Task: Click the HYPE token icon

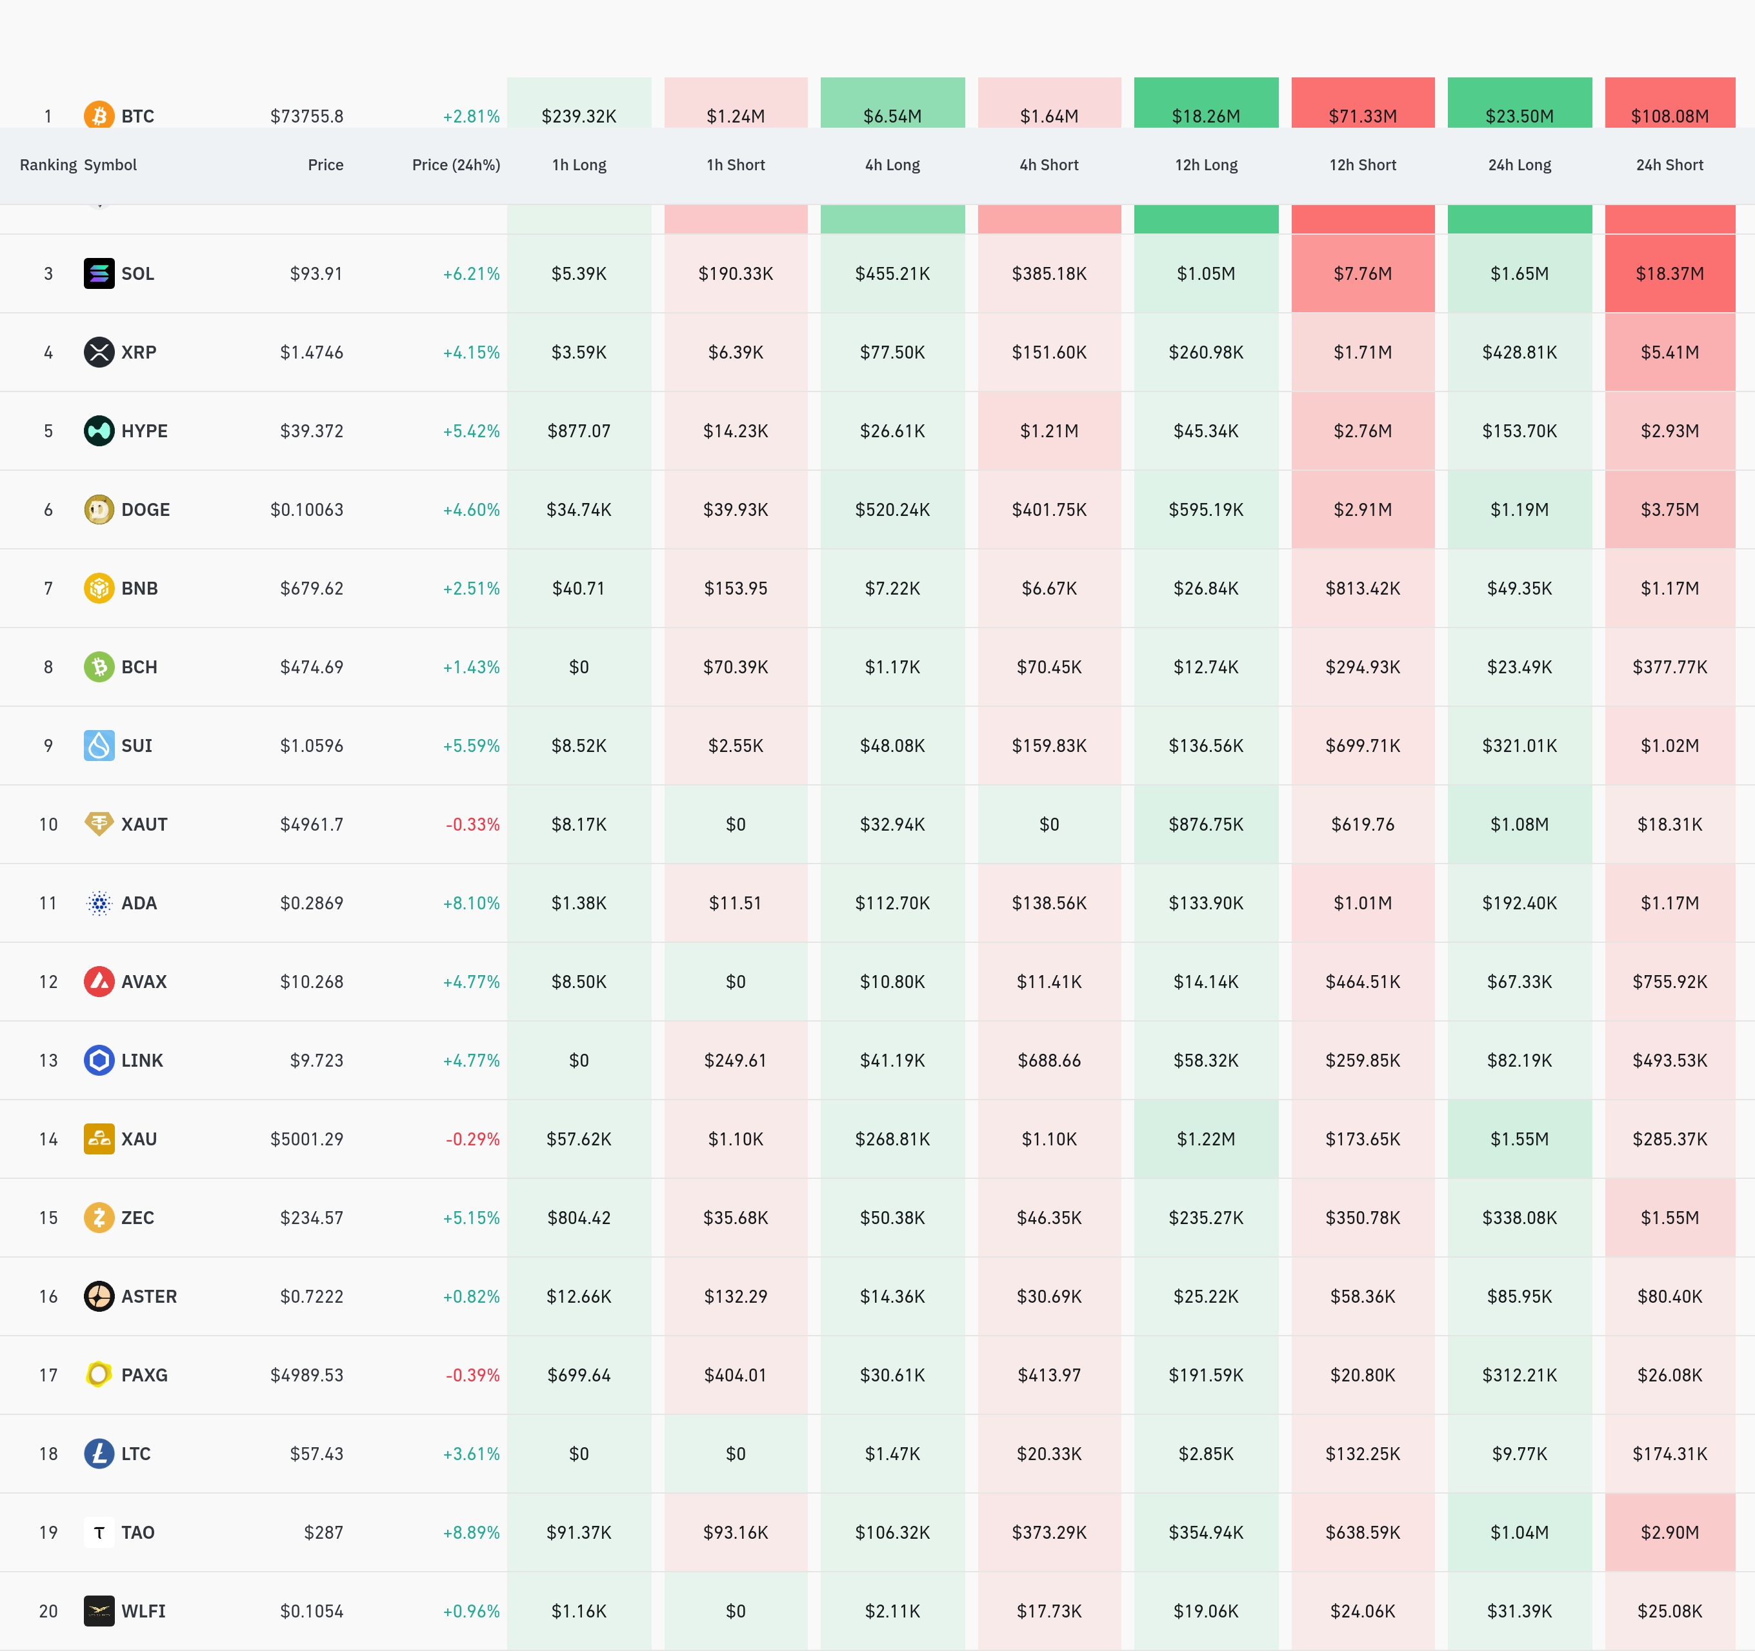Action: tap(99, 431)
